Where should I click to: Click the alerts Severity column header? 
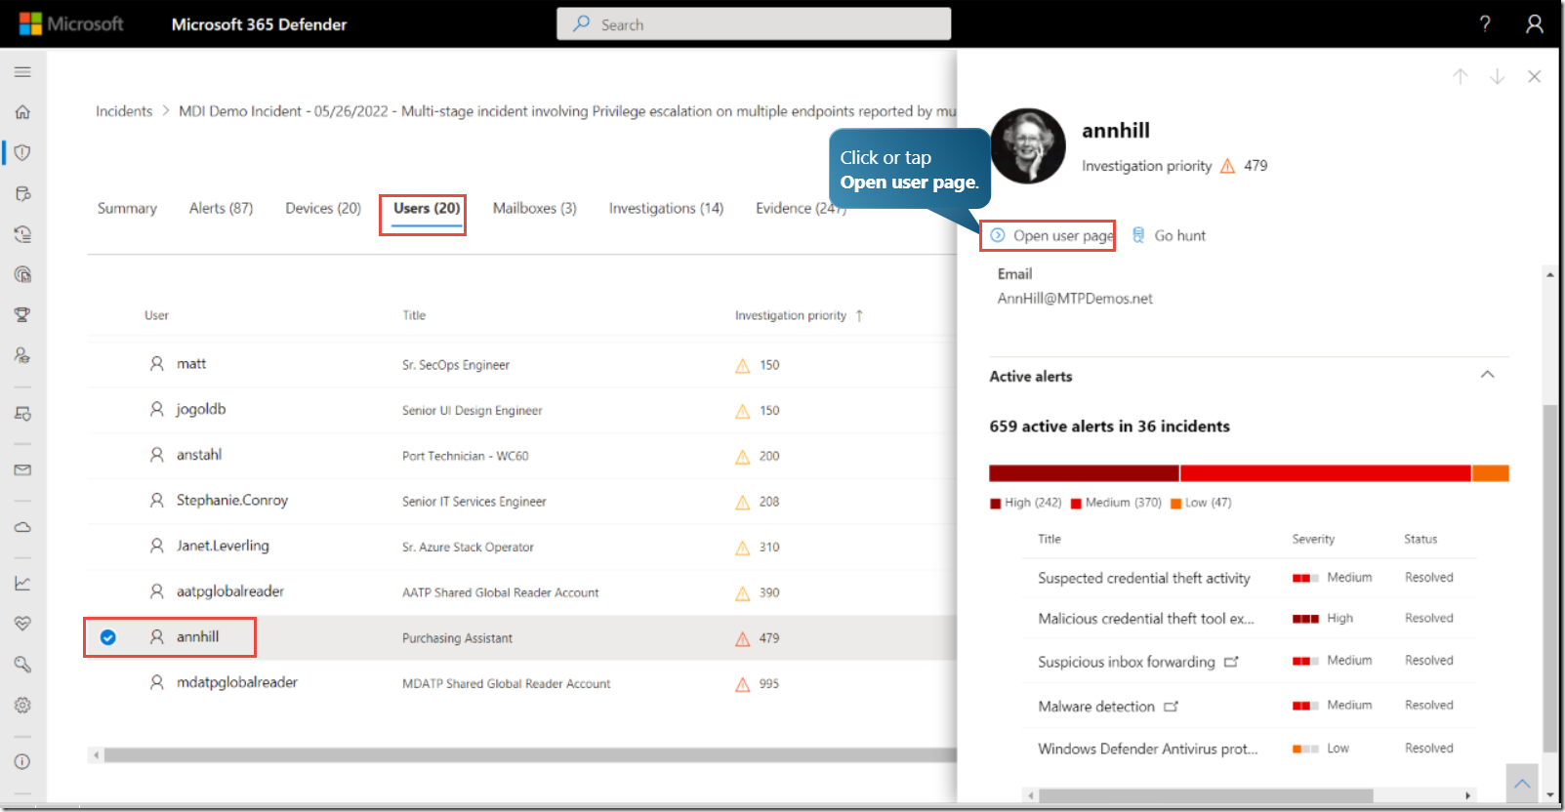point(1313,539)
